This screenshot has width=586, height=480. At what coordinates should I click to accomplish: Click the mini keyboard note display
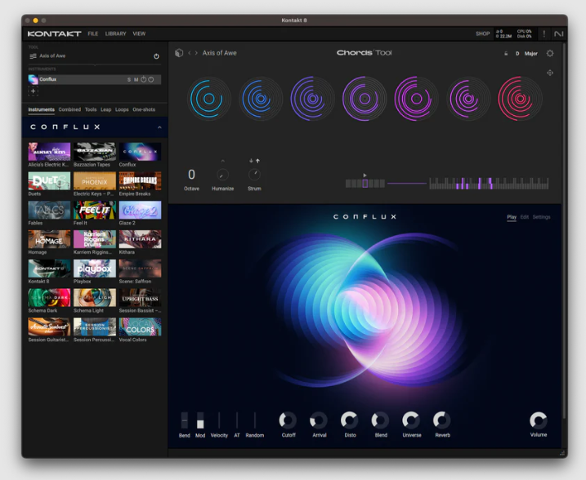pyautogui.click(x=489, y=184)
